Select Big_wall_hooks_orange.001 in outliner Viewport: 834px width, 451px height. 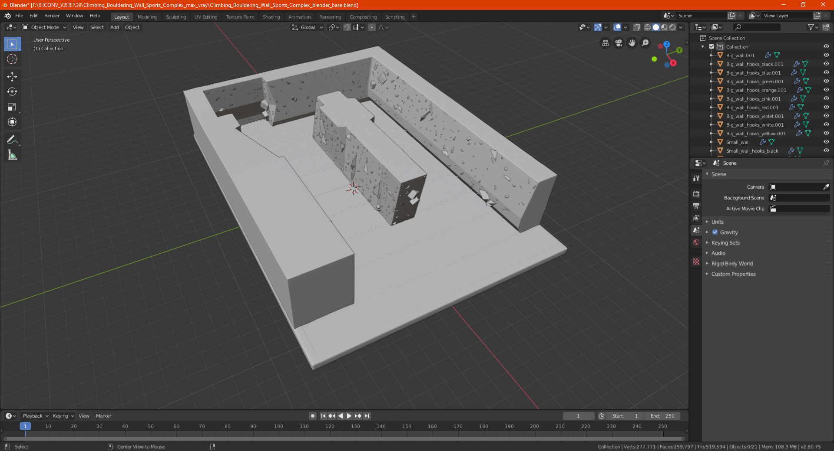click(x=756, y=90)
